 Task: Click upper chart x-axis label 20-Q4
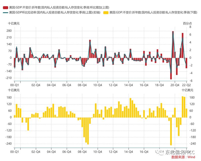pos(175,85)
